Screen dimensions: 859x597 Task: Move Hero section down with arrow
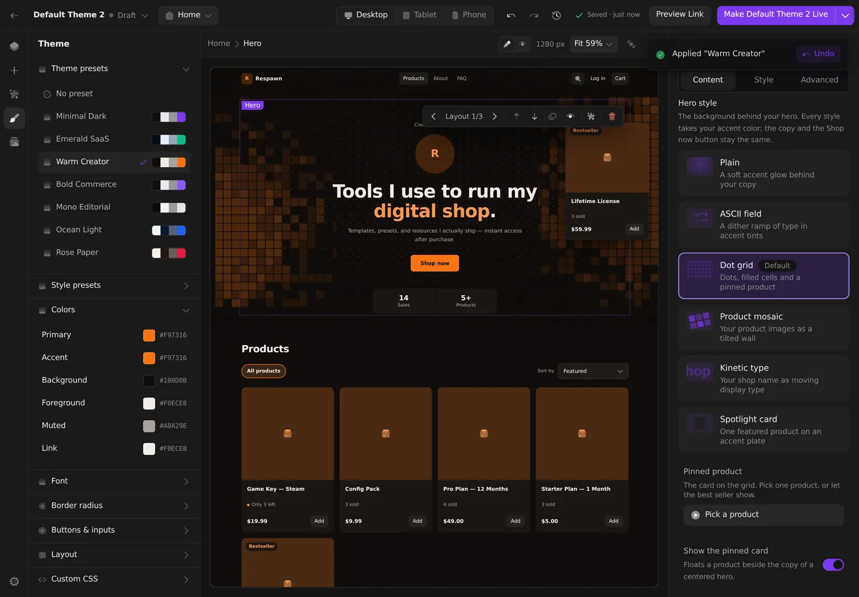tap(534, 116)
